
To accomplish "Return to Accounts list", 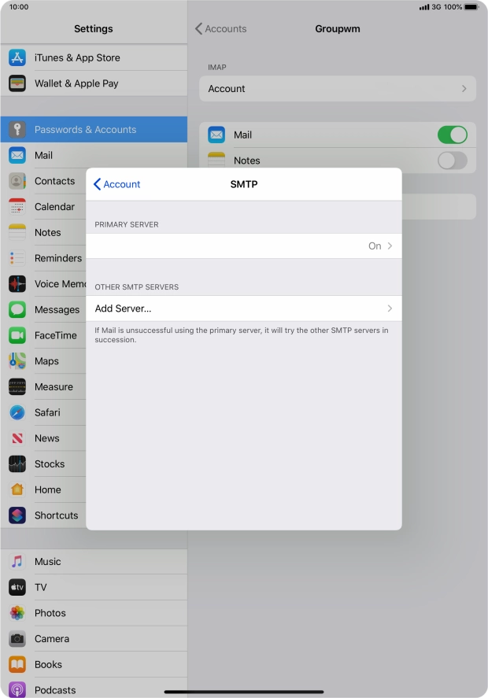I will tap(221, 29).
